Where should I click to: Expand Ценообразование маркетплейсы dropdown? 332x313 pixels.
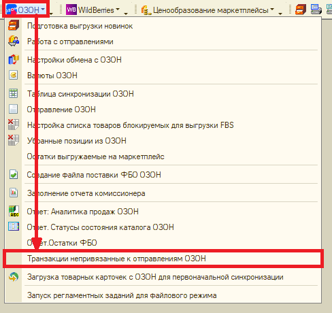(x=207, y=10)
